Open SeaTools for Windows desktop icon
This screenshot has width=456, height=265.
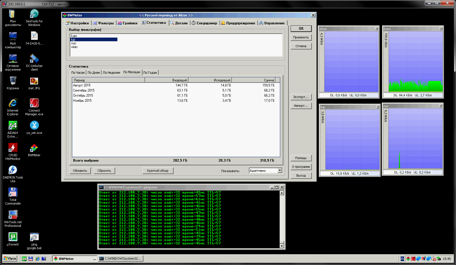pos(34,18)
